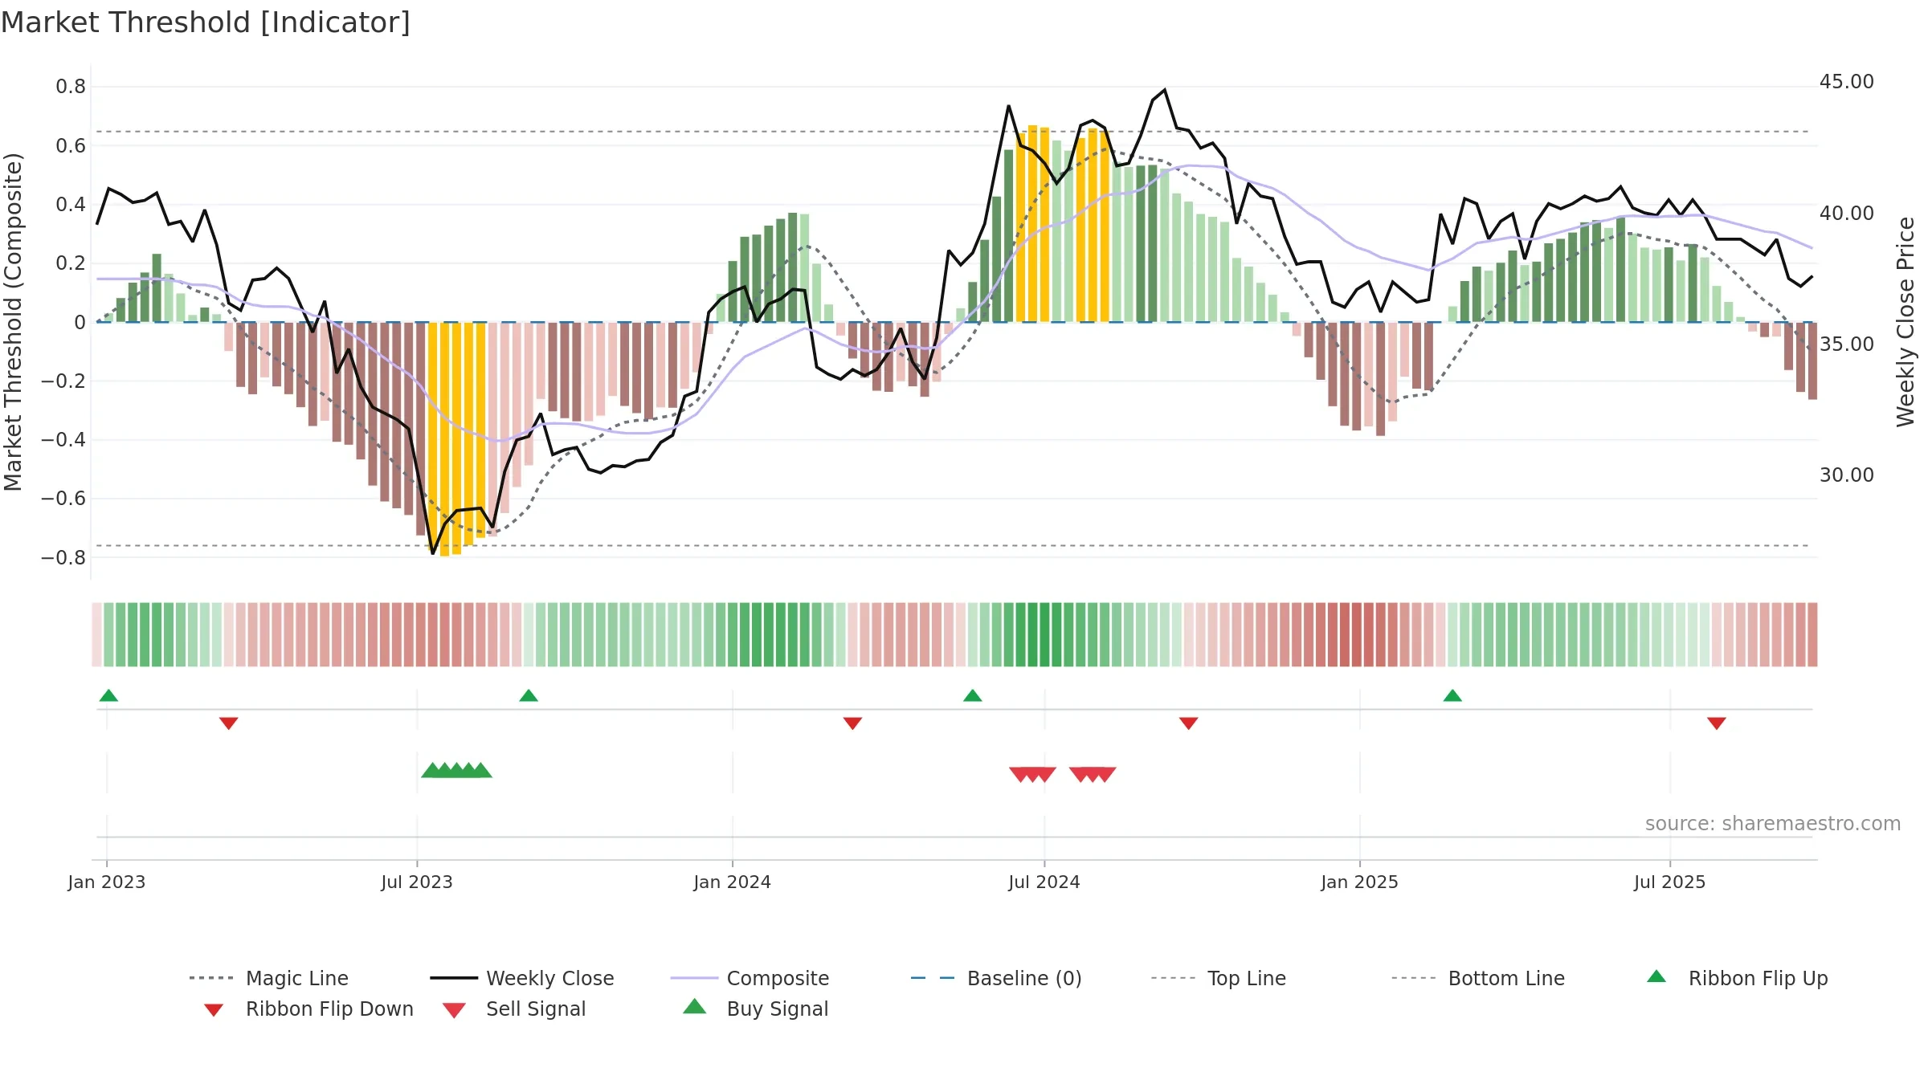Click the second red Sell Signal cluster after July 2024
The width and height of the screenshot is (1928, 1084).
click(x=1093, y=775)
